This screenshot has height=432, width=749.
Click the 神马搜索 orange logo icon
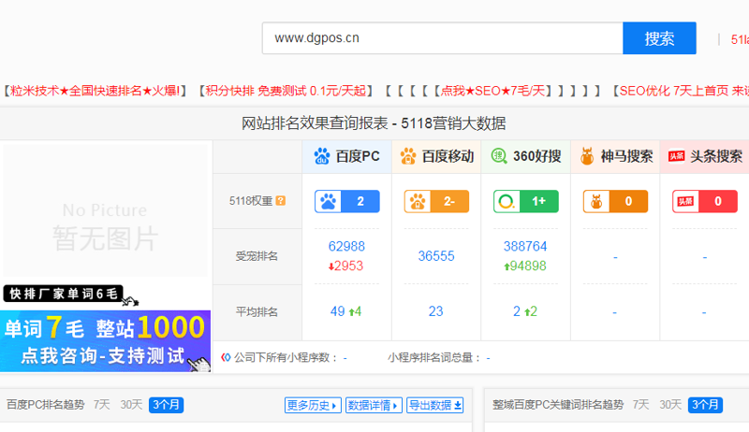tap(588, 156)
